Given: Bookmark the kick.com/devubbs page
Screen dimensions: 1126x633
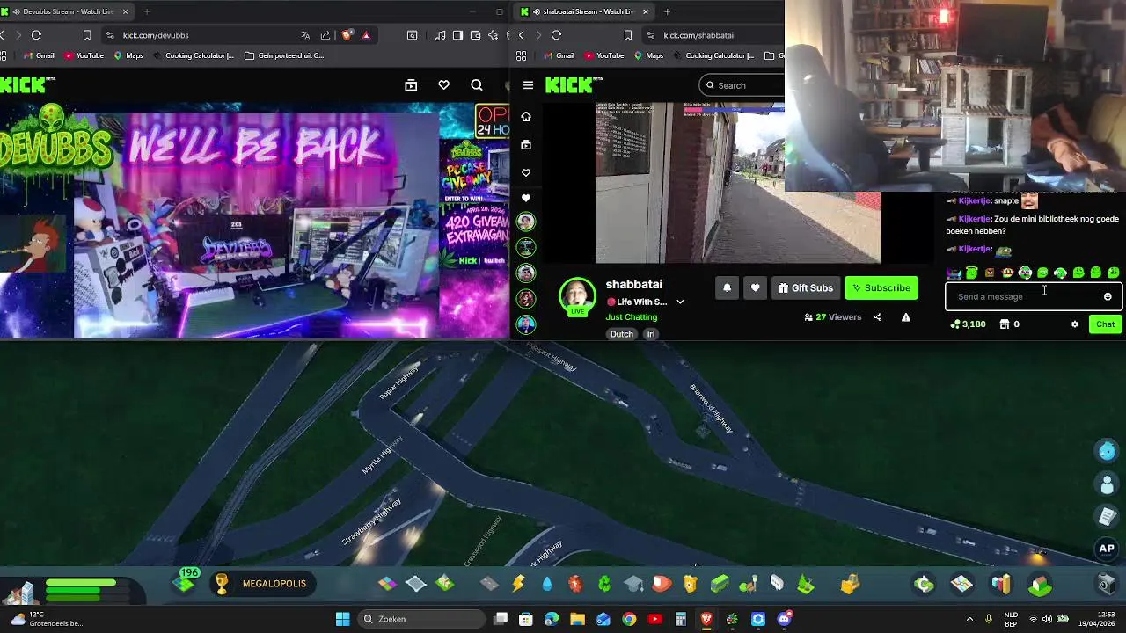Looking at the screenshot, I should (x=87, y=35).
